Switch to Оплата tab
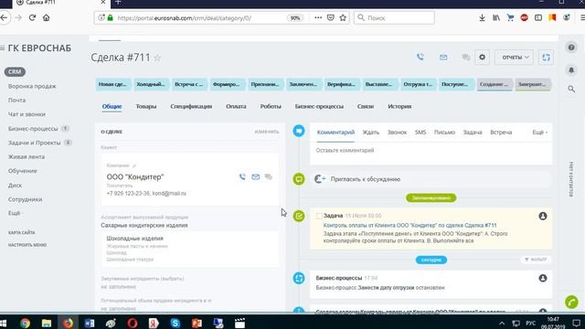585x329 pixels. coord(236,106)
